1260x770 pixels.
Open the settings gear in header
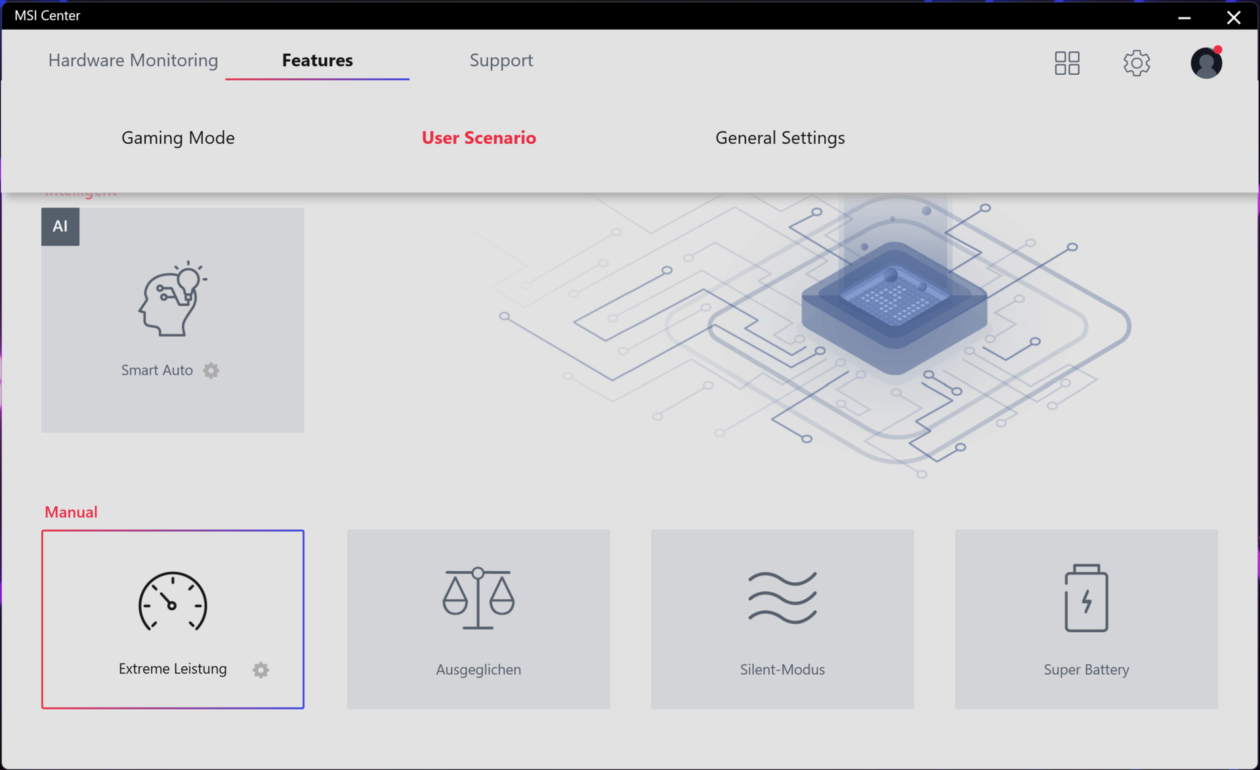pos(1136,63)
